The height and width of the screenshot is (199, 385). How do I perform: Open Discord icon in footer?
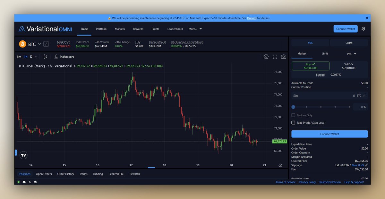pos(24,182)
